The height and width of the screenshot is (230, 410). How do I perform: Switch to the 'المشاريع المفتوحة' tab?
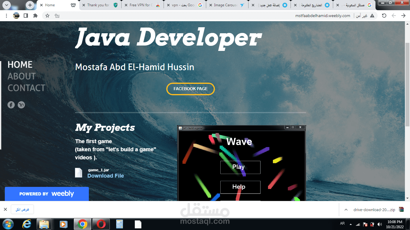tap(312, 5)
